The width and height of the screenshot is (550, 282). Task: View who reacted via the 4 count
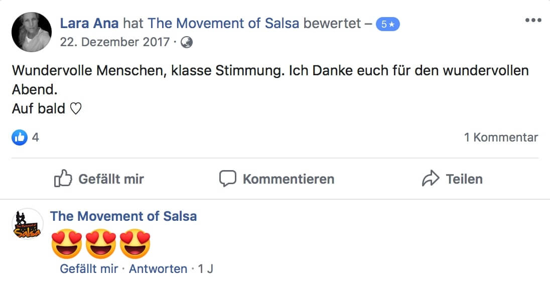coord(36,137)
